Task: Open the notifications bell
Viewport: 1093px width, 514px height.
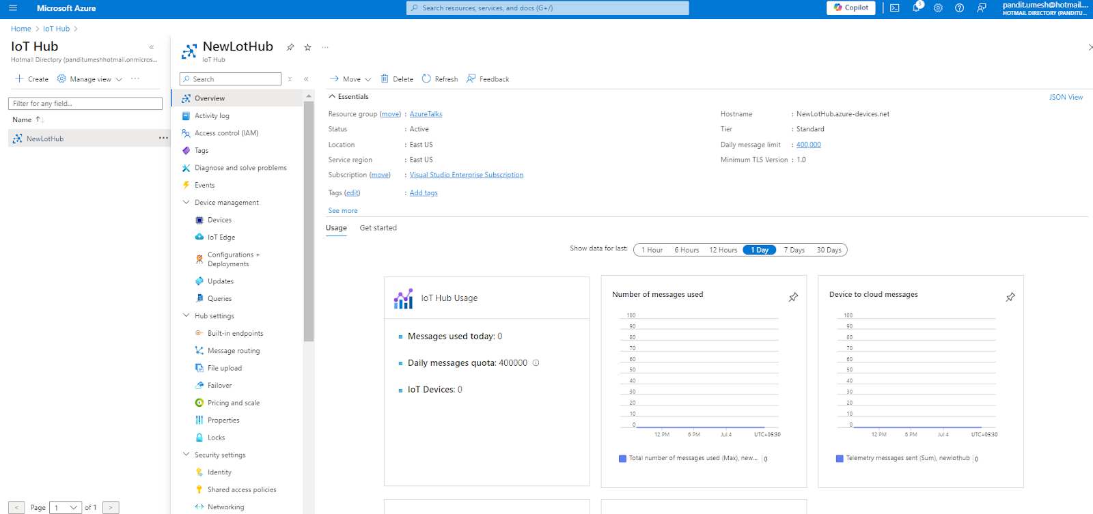Action: [916, 8]
